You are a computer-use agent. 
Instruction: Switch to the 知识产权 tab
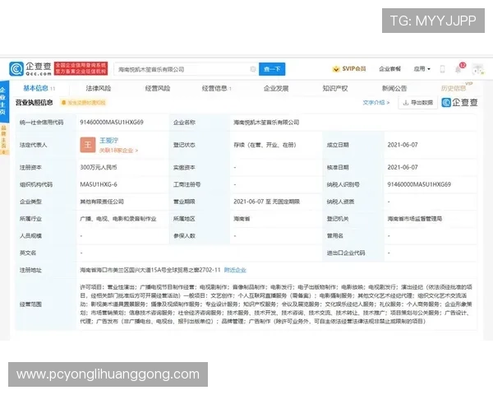pyautogui.click(x=335, y=88)
